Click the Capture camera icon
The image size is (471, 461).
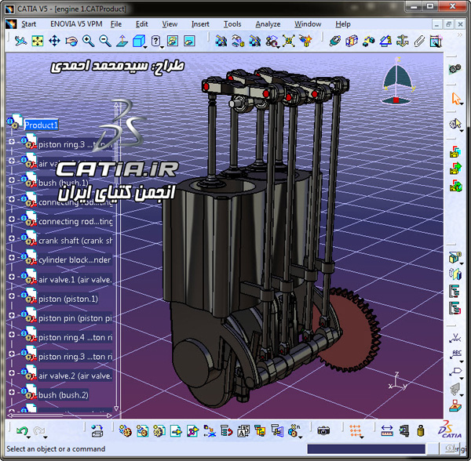tap(323, 431)
